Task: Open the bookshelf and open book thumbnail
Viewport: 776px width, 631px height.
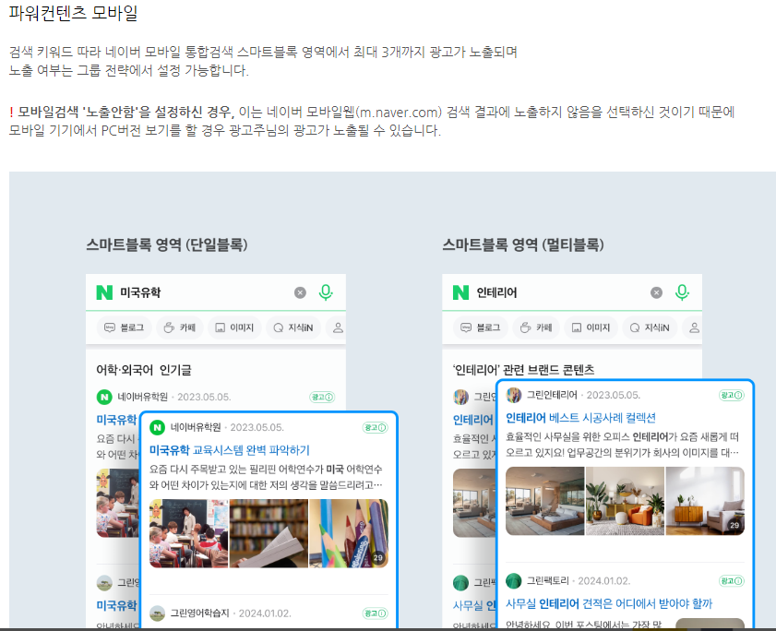Action: 269,533
